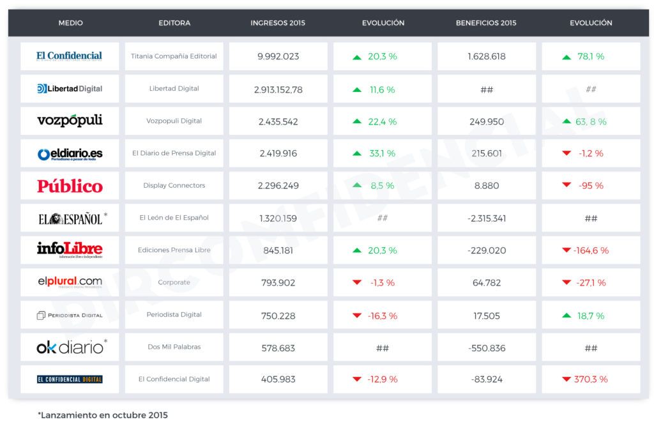This screenshot has height=433, width=654.
Task: Click the INGRESOS 2015 column header
Action: pyautogui.click(x=278, y=23)
